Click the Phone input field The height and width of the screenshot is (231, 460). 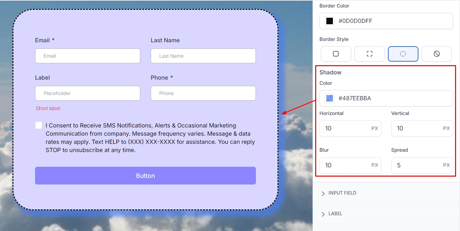203,93
